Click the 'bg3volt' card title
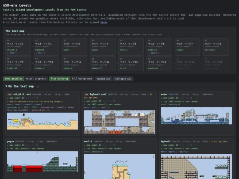 (166, 141)
